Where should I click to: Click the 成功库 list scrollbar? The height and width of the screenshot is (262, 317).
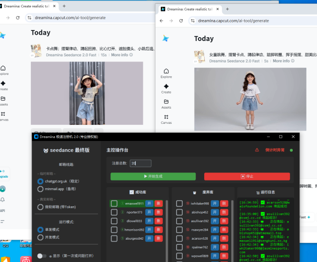tap(167, 231)
